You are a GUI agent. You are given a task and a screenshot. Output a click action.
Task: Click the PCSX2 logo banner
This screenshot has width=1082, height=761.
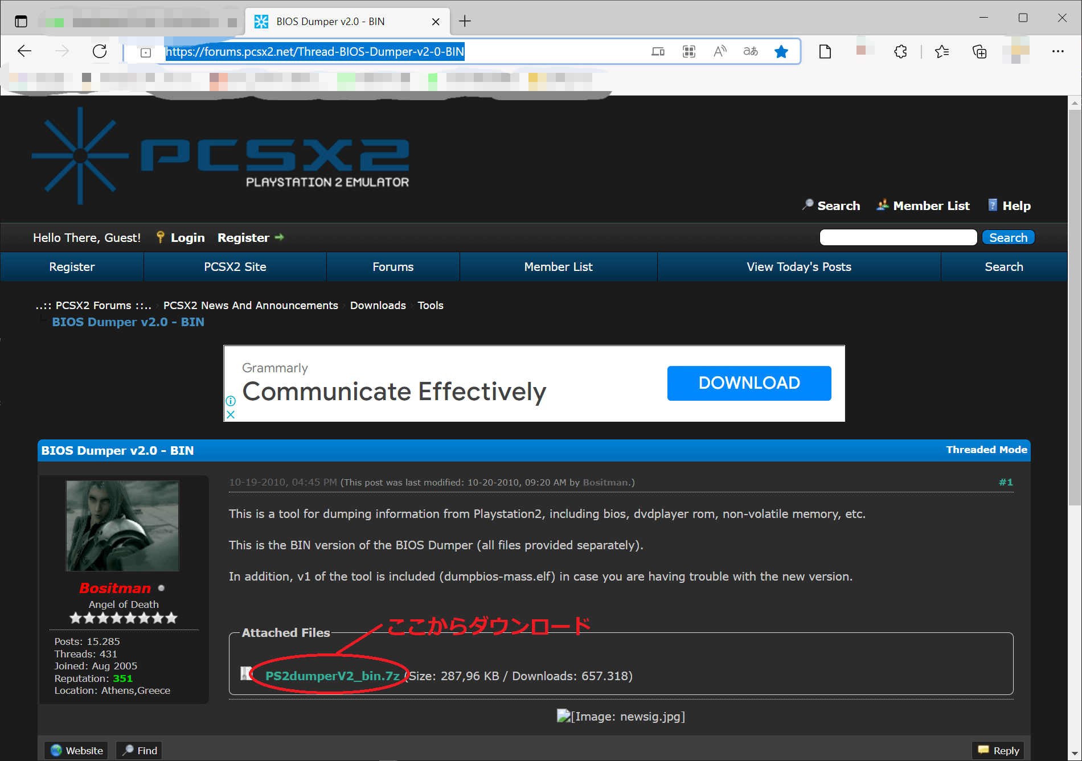coord(221,155)
